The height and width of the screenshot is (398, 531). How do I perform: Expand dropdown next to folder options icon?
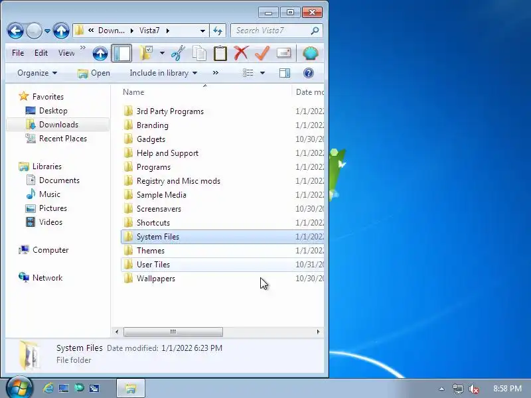click(x=162, y=54)
